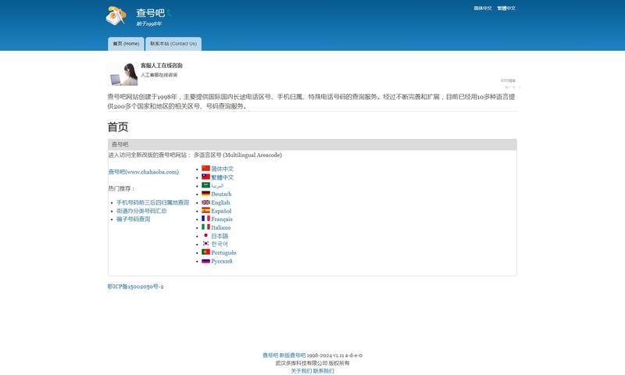Select Italiano language link
This screenshot has height=375, width=625.
click(221, 227)
